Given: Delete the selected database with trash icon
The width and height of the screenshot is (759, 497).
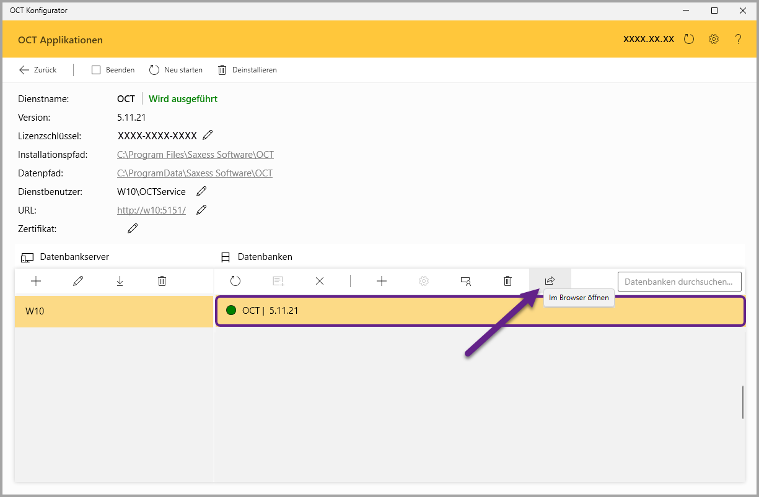Looking at the screenshot, I should point(507,281).
